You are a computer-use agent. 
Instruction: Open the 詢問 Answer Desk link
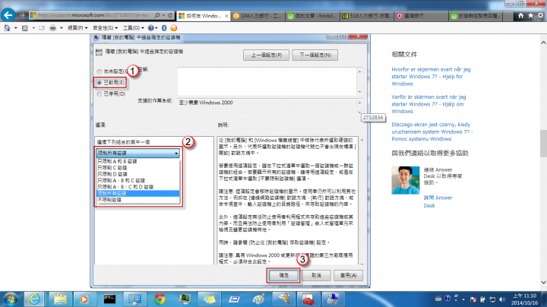click(x=438, y=201)
